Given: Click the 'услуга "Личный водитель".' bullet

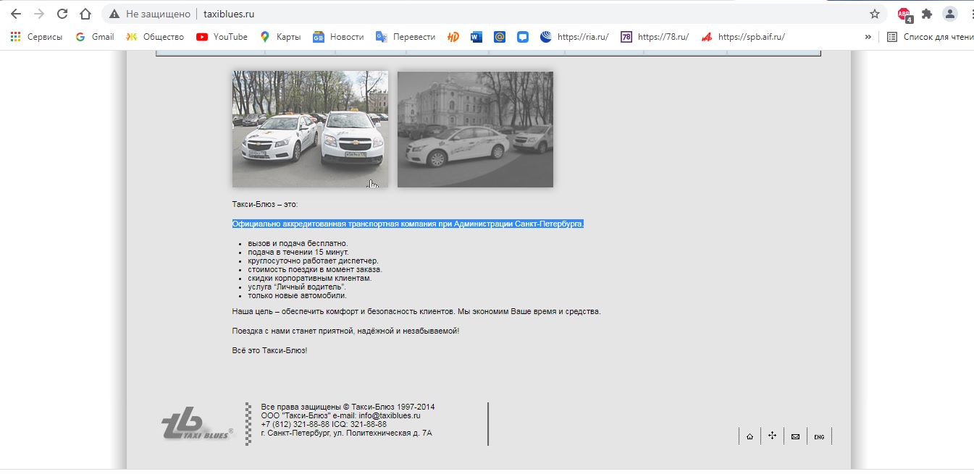Looking at the screenshot, I should point(297,287).
